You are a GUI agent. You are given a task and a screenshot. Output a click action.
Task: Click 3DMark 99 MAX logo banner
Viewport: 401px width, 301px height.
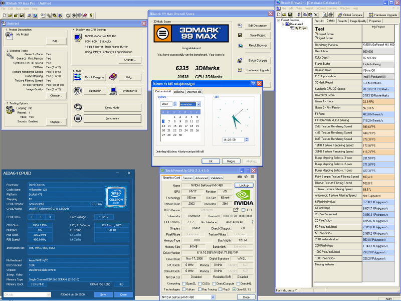point(191,33)
